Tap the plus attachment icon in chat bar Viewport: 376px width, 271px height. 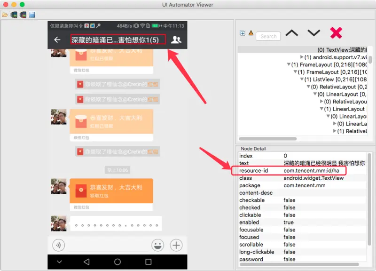[x=176, y=245]
